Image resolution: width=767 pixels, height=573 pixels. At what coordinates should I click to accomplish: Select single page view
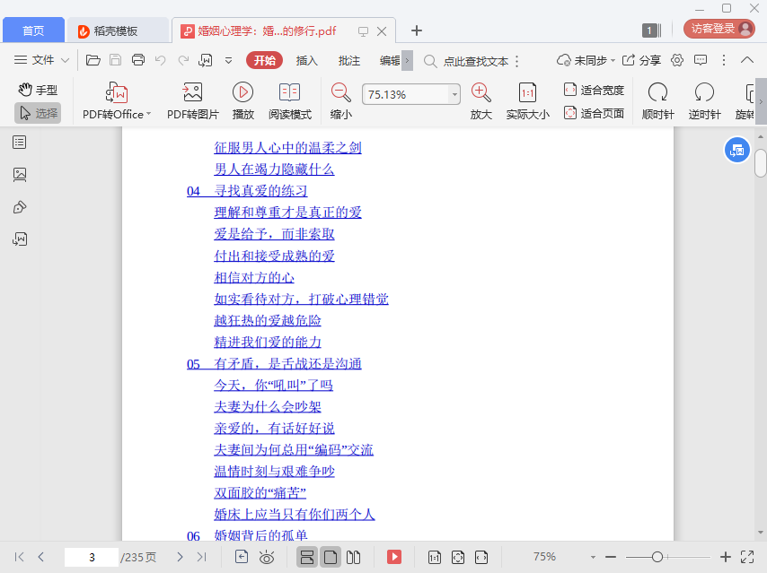point(331,557)
